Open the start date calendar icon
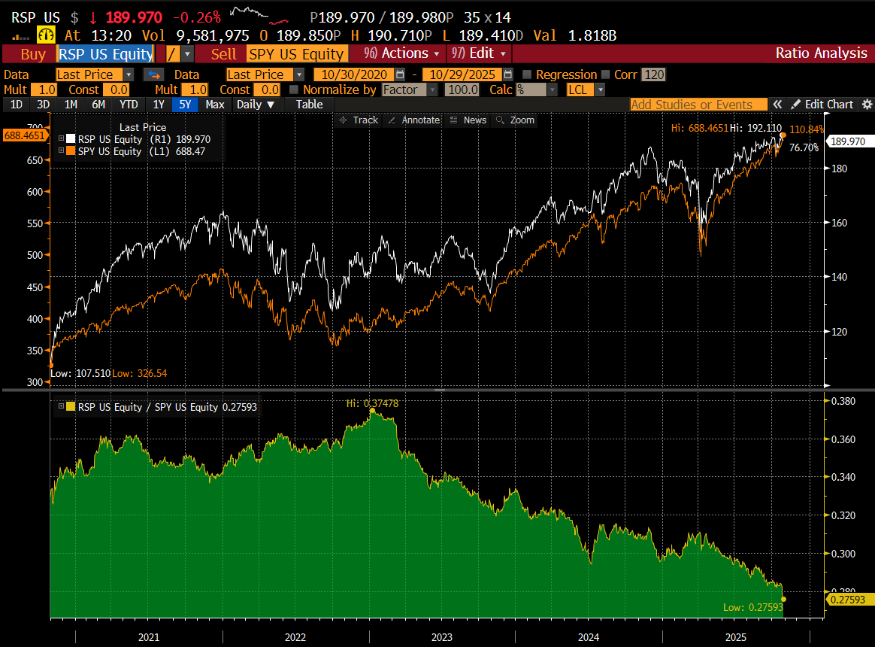The width and height of the screenshot is (875, 647). pyautogui.click(x=400, y=74)
